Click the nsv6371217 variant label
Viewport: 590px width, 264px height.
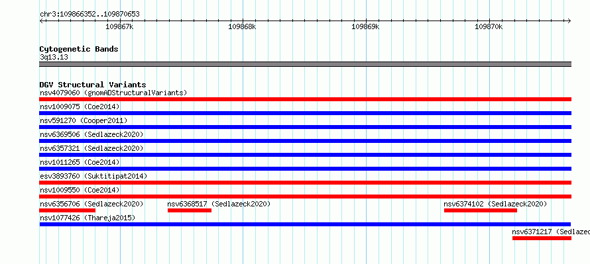coord(551,232)
